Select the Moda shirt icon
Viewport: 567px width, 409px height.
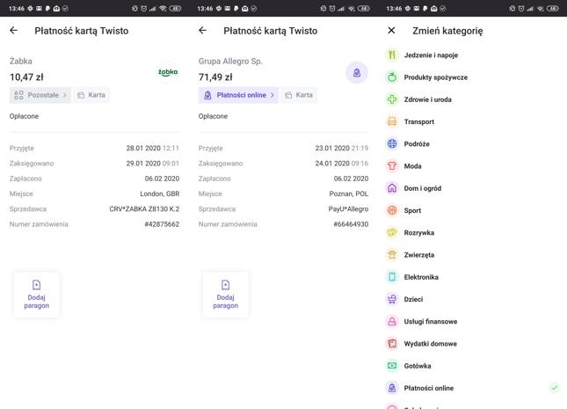392,165
